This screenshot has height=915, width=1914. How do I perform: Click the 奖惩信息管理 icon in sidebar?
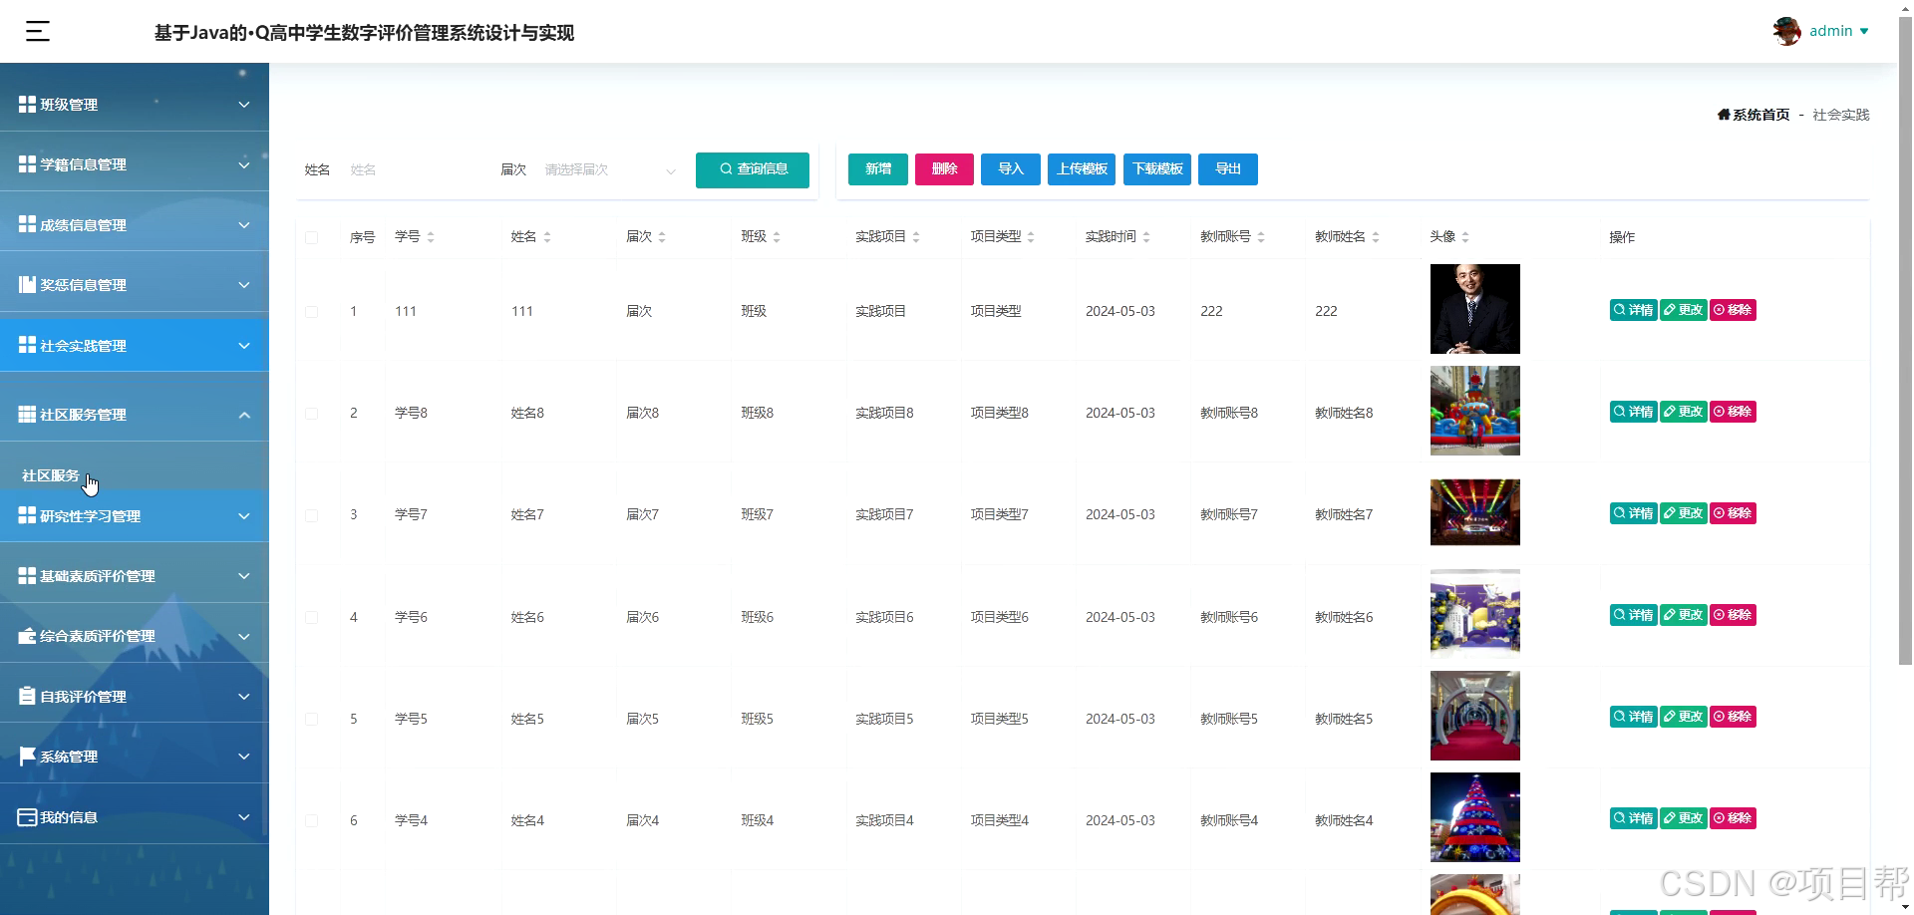[x=27, y=285]
